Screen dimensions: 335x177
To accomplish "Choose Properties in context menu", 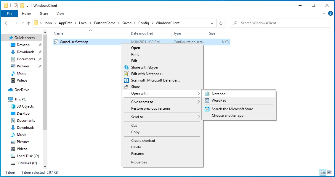I will pyautogui.click(x=139, y=162).
